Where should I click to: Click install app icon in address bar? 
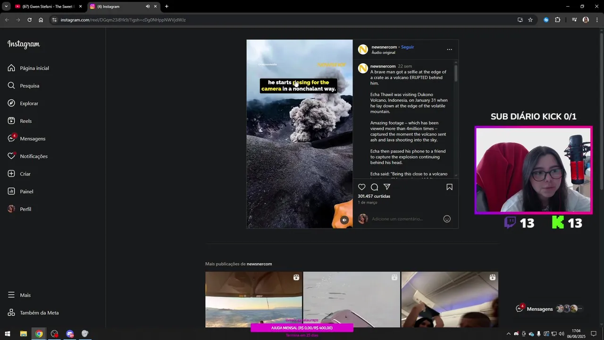pyautogui.click(x=520, y=20)
